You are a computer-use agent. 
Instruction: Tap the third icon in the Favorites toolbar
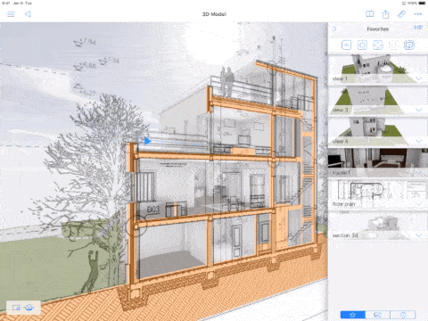click(378, 45)
